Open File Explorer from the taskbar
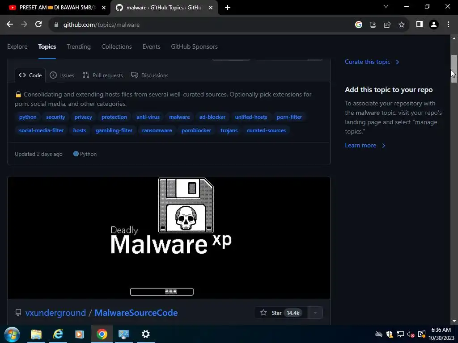 click(36, 334)
